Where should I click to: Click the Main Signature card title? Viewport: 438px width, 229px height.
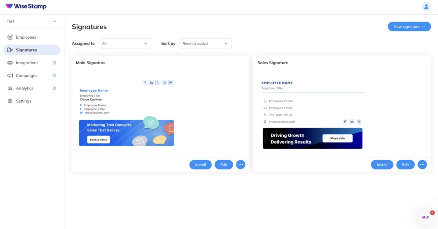coord(91,63)
